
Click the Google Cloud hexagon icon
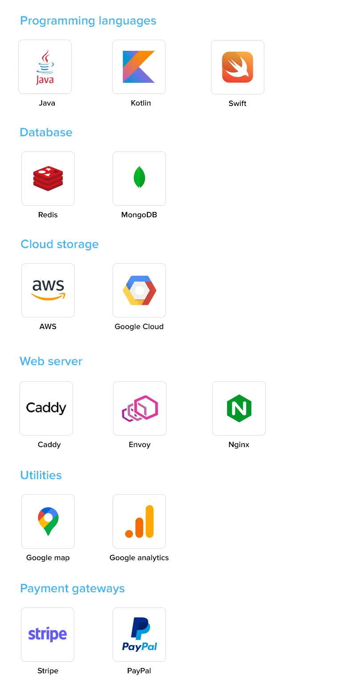(x=139, y=290)
